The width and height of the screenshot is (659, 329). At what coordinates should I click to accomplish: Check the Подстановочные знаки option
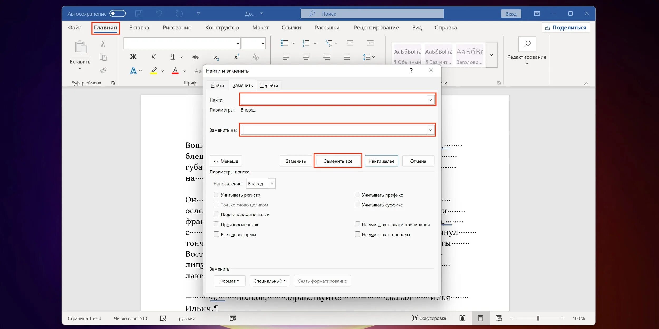tap(216, 215)
